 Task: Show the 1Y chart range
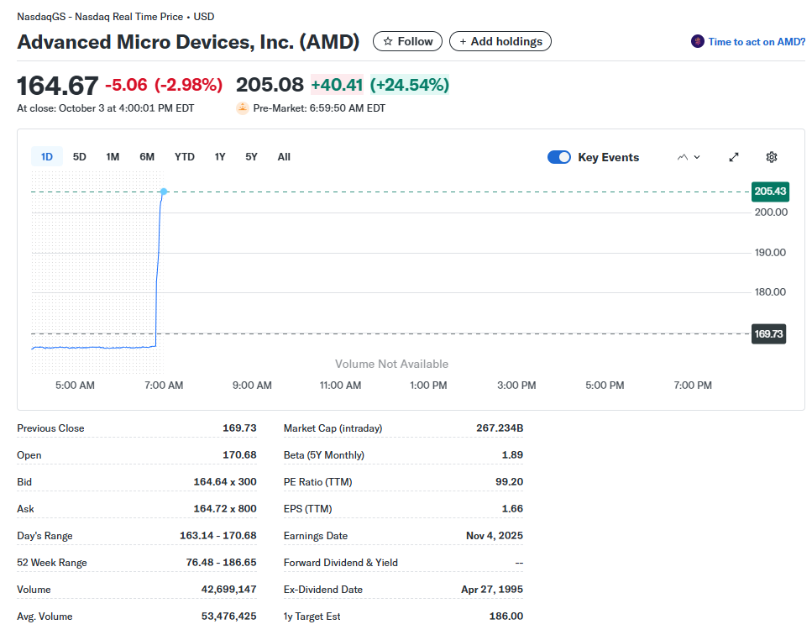pyautogui.click(x=220, y=157)
